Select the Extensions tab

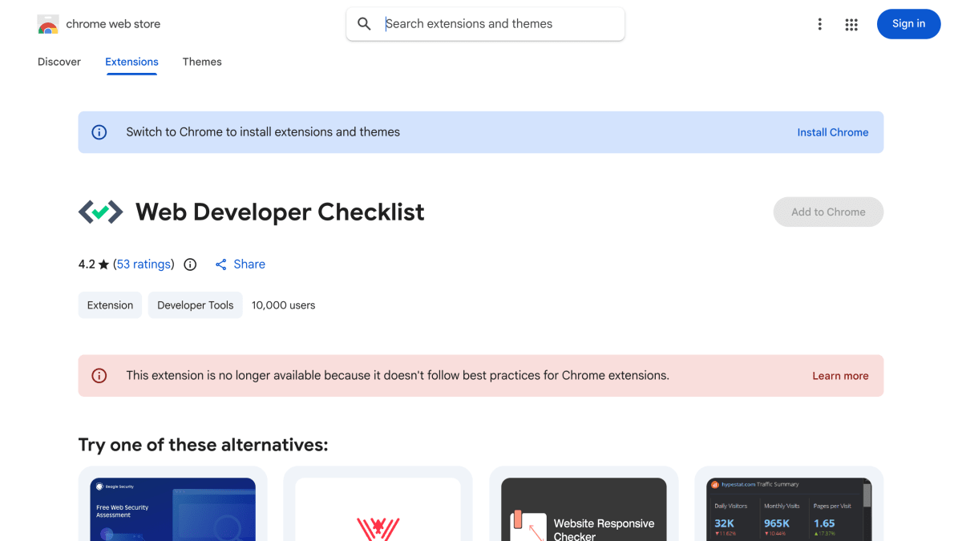(131, 62)
